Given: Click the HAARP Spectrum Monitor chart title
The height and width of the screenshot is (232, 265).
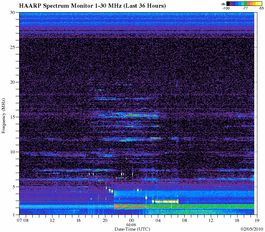Looking at the screenshot, I should click(93, 6).
